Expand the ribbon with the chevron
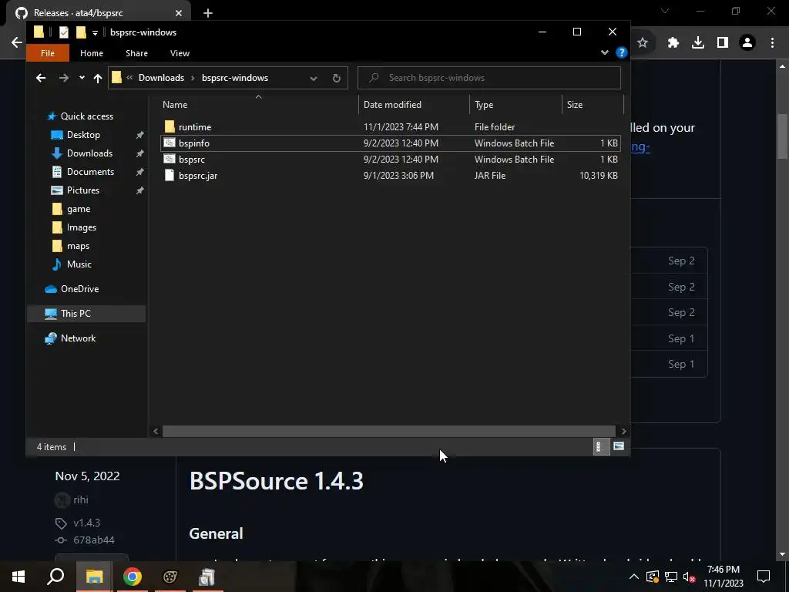Viewport: 789px width, 592px height. (x=604, y=52)
